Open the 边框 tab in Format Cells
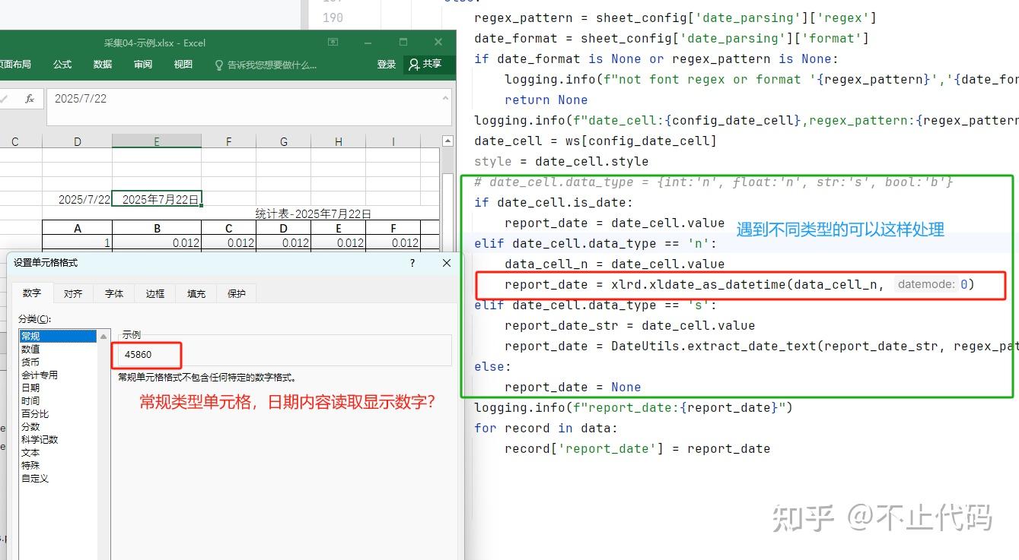Image resolution: width=1019 pixels, height=560 pixels. coord(154,293)
